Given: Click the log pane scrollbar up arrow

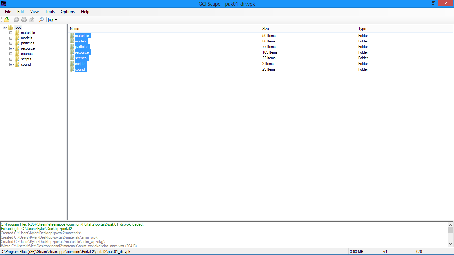Looking at the screenshot, I should pos(450,224).
